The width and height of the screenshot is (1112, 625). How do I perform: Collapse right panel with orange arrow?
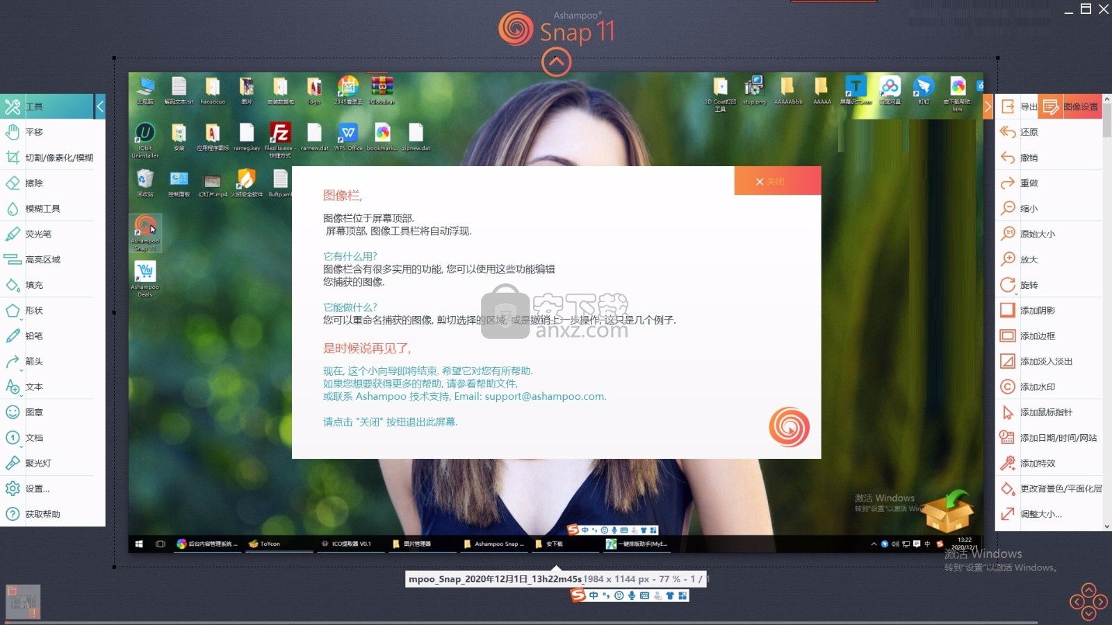988,106
